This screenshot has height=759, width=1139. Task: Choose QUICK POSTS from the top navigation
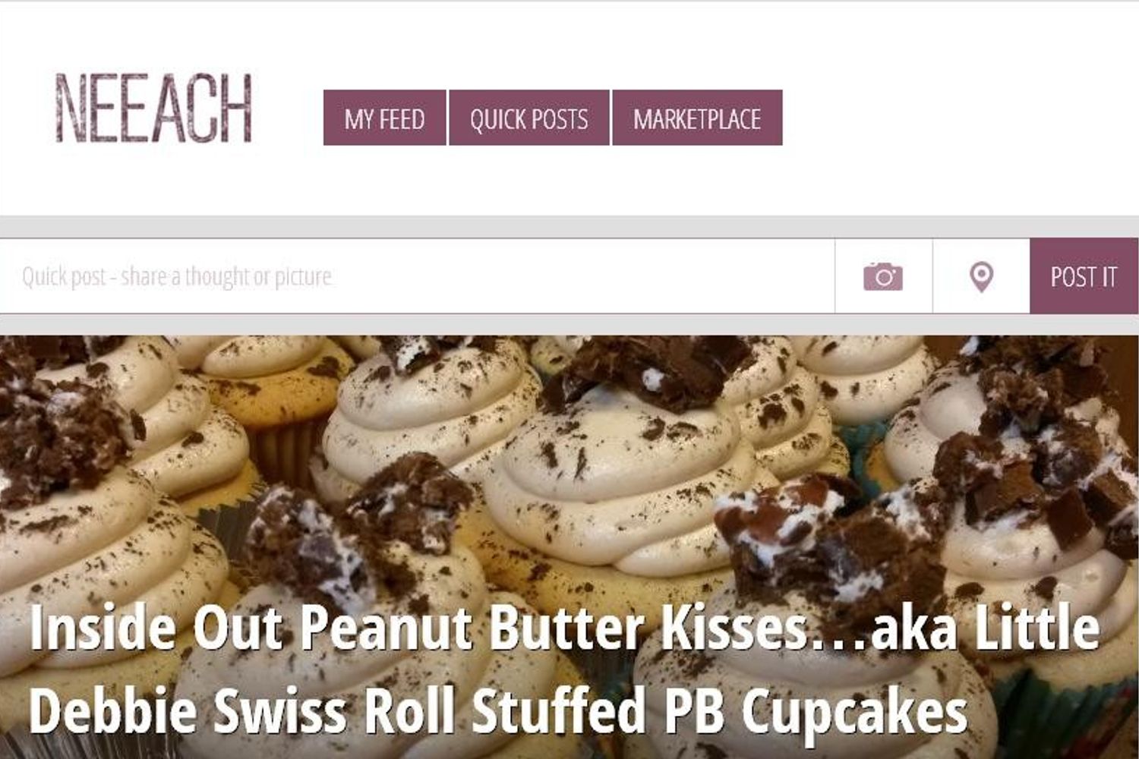click(x=528, y=118)
